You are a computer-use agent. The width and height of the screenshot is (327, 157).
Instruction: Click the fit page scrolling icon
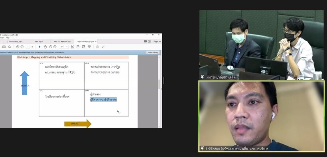(x=78, y=47)
